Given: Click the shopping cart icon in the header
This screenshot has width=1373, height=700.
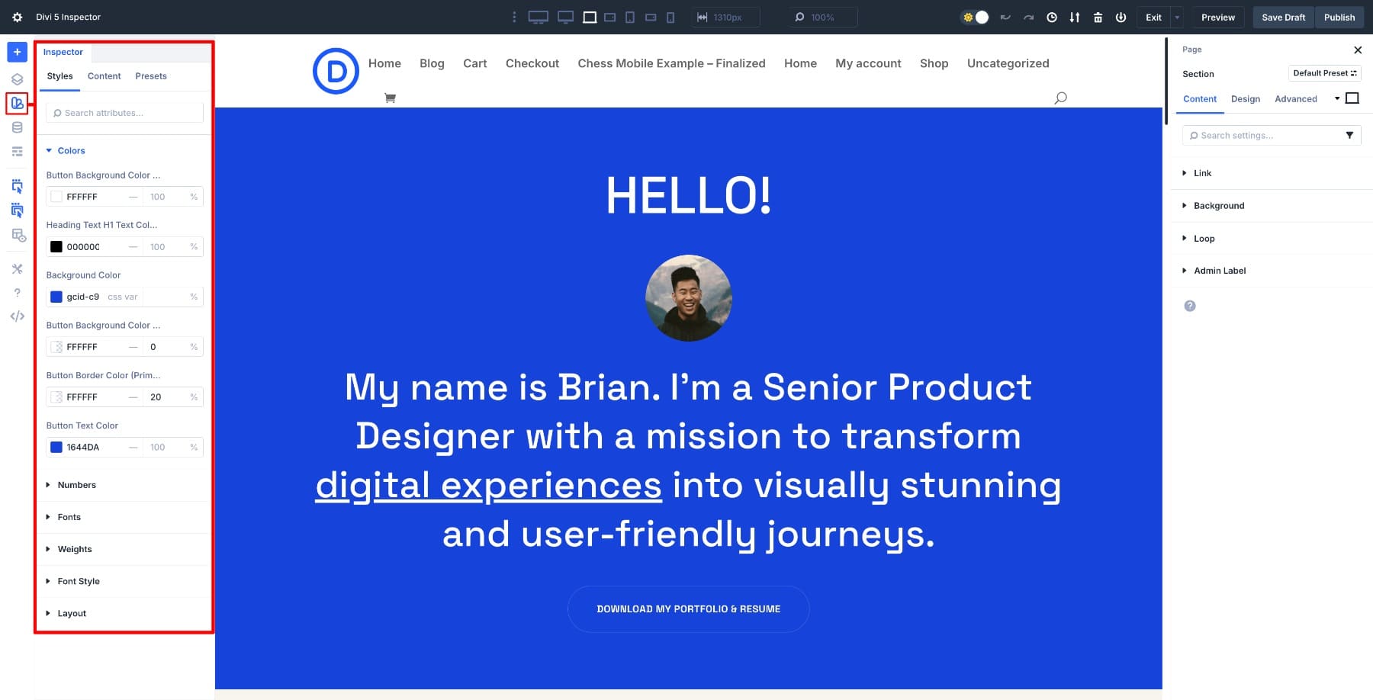Looking at the screenshot, I should point(390,98).
